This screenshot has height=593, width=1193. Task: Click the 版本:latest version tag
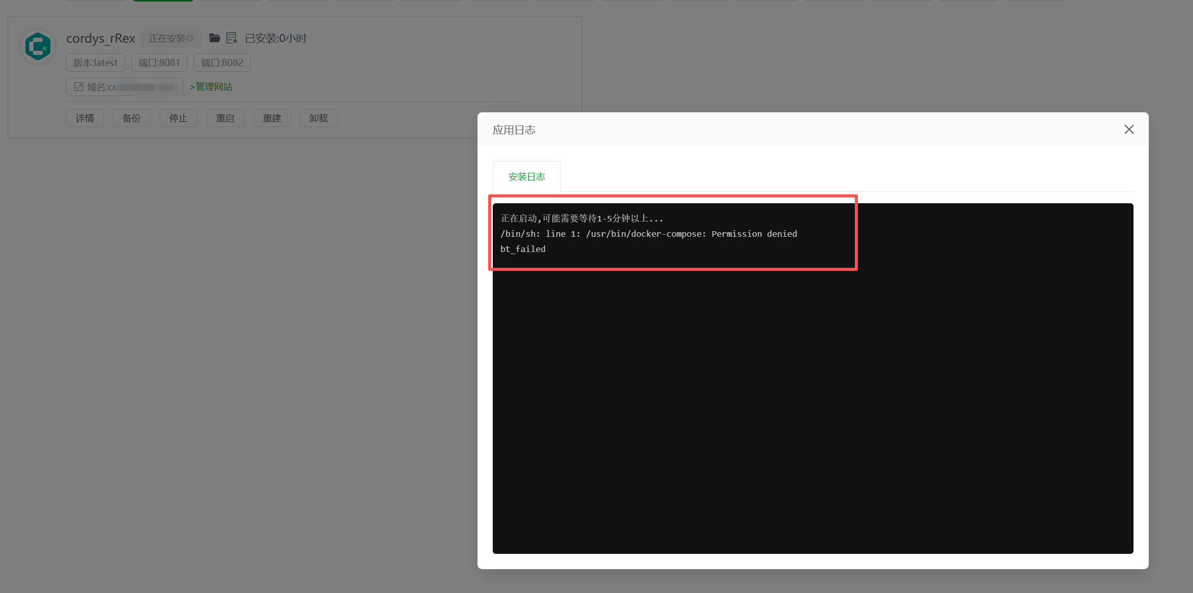click(95, 62)
